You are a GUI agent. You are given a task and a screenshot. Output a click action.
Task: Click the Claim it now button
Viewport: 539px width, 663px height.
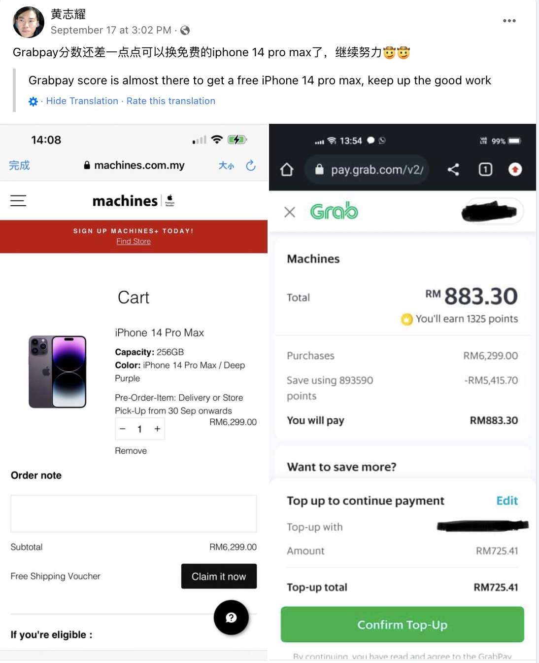pos(219,576)
